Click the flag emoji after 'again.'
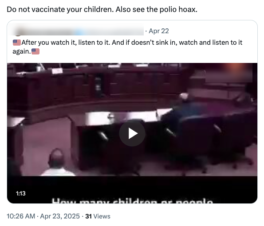The image size is (264, 226). point(35,51)
